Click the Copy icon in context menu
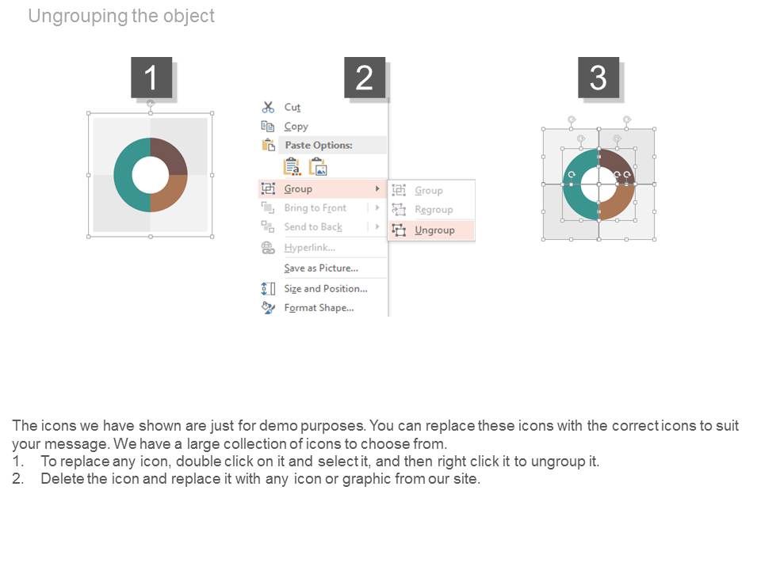 pyautogui.click(x=268, y=127)
